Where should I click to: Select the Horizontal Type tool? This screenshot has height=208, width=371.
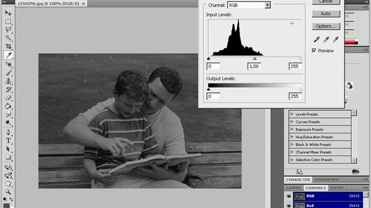click(8, 140)
